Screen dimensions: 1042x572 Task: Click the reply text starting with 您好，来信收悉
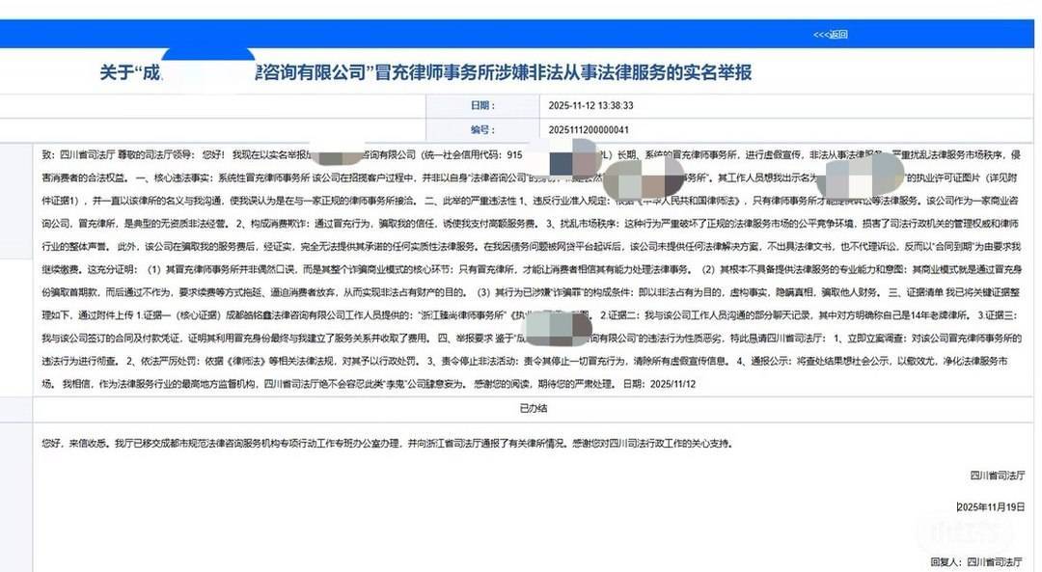386,444
